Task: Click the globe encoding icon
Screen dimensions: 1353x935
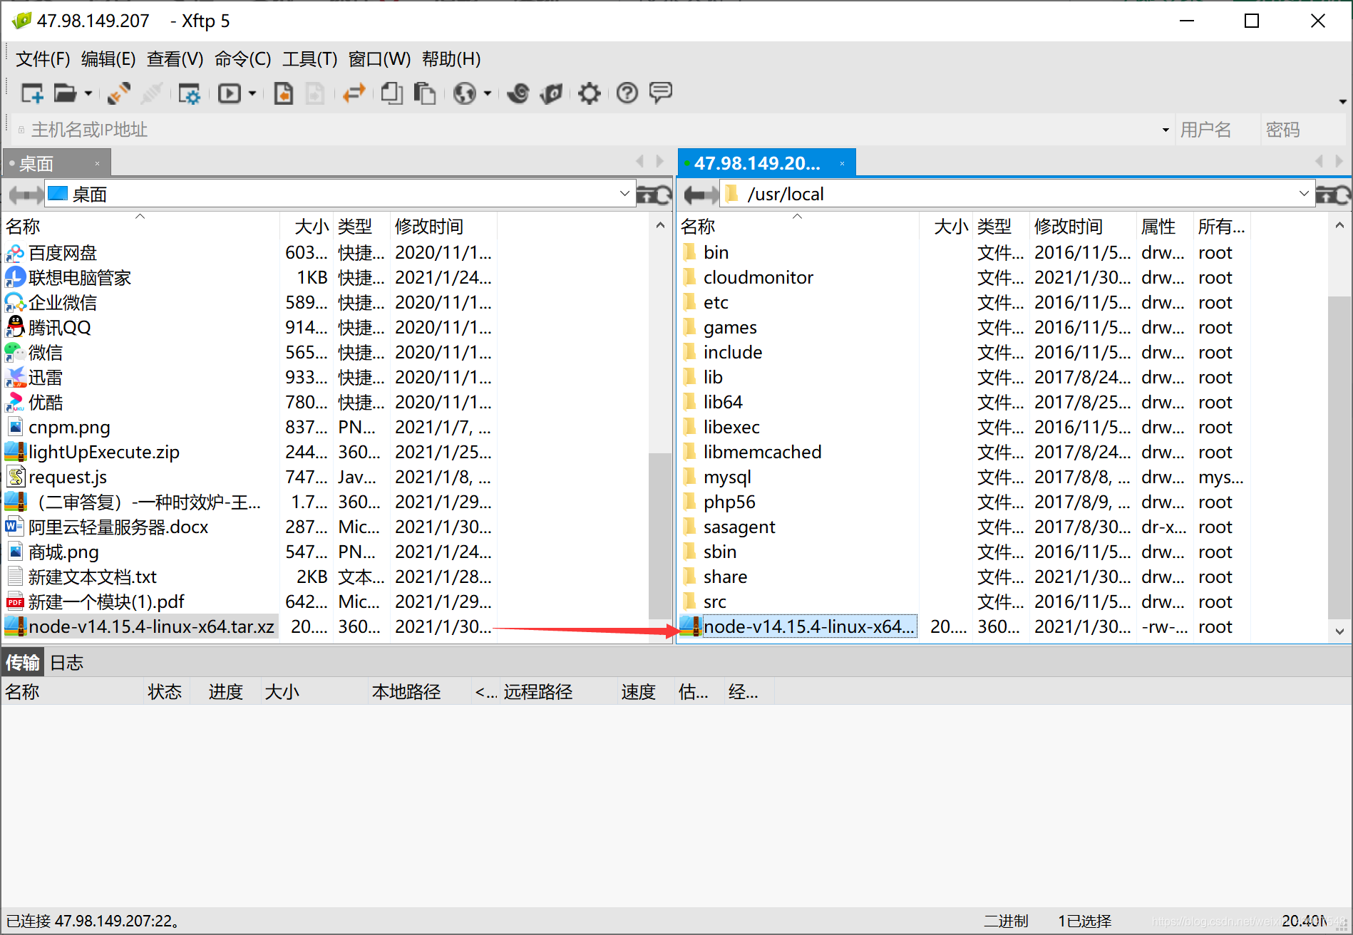Action: click(x=465, y=93)
